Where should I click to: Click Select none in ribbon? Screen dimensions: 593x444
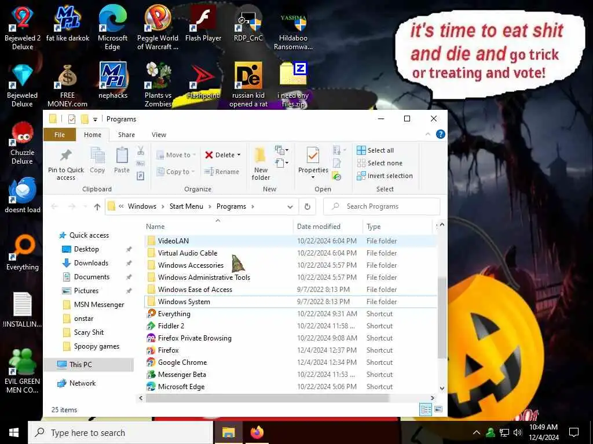coord(379,163)
